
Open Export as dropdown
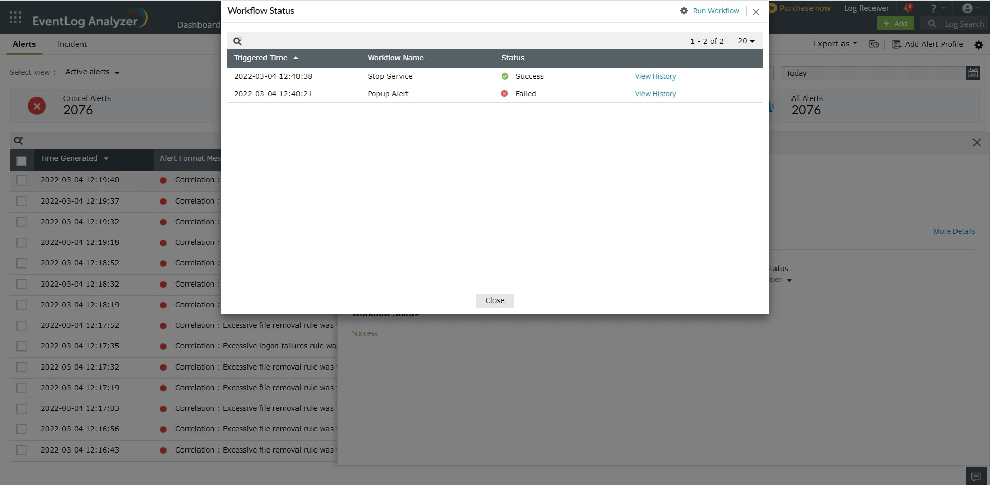(835, 44)
